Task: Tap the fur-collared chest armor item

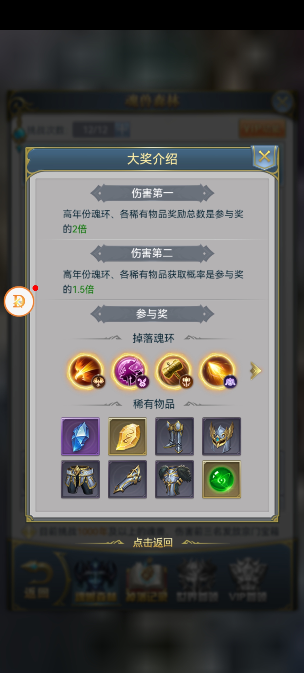Action: click(174, 479)
